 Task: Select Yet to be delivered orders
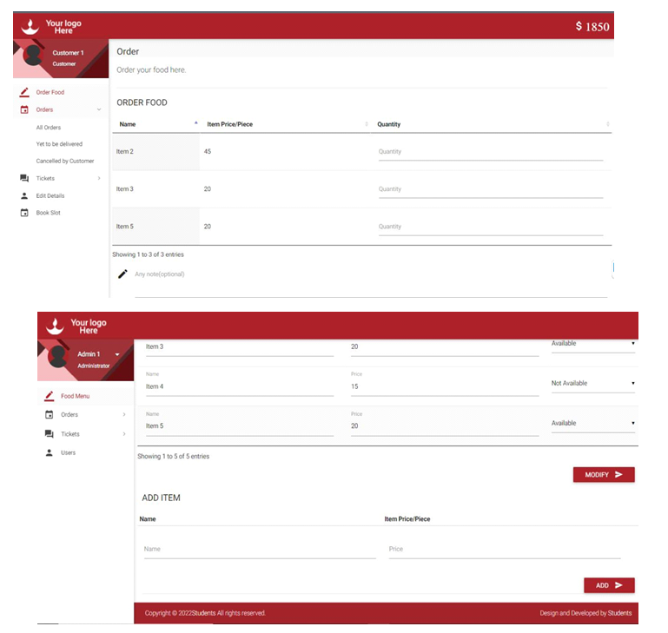click(59, 144)
